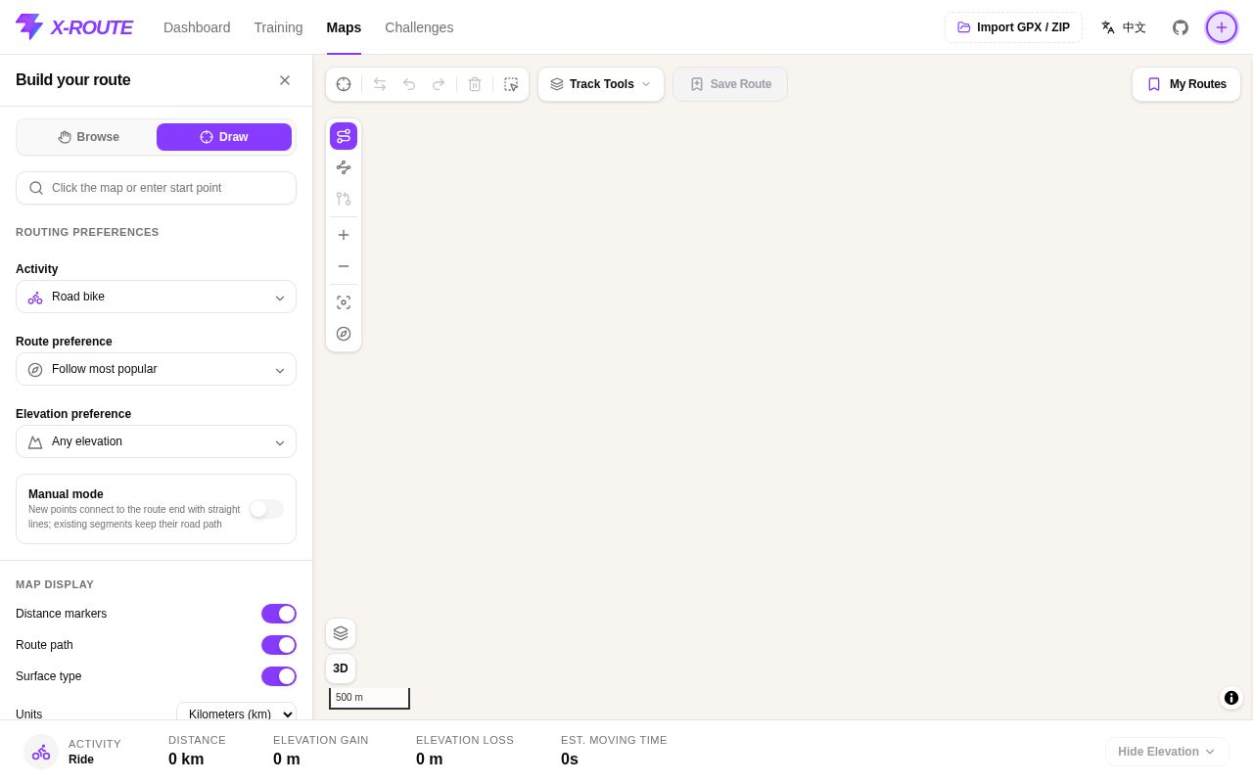The image size is (1253, 783).
Task: Select the free-line waypoint tool below routing tool
Action: point(344,167)
